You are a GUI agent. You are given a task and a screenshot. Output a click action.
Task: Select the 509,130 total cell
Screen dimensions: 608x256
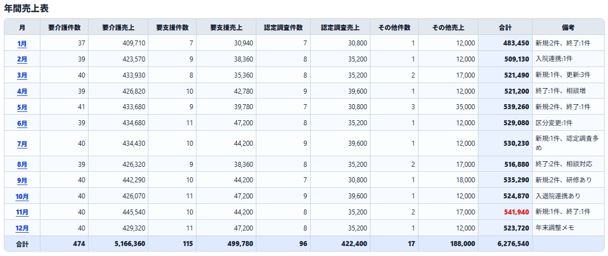[505, 59]
